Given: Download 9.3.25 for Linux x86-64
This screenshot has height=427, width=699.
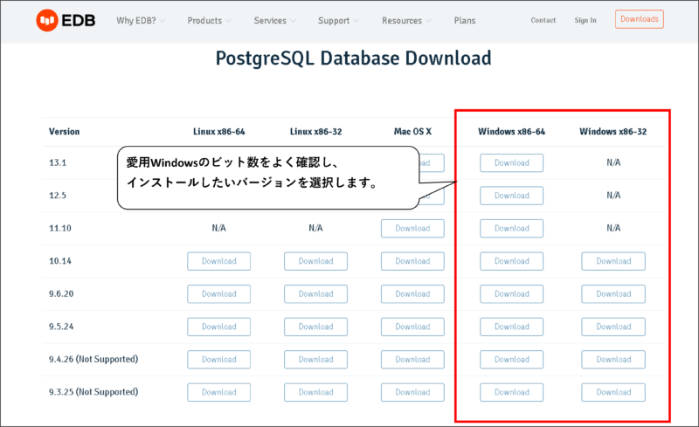Looking at the screenshot, I should (219, 392).
